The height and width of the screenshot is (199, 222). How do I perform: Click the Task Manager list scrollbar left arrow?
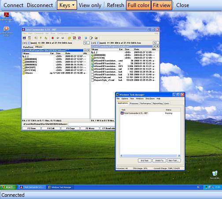[122, 156]
